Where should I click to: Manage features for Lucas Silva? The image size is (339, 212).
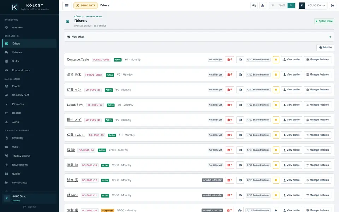317,105
